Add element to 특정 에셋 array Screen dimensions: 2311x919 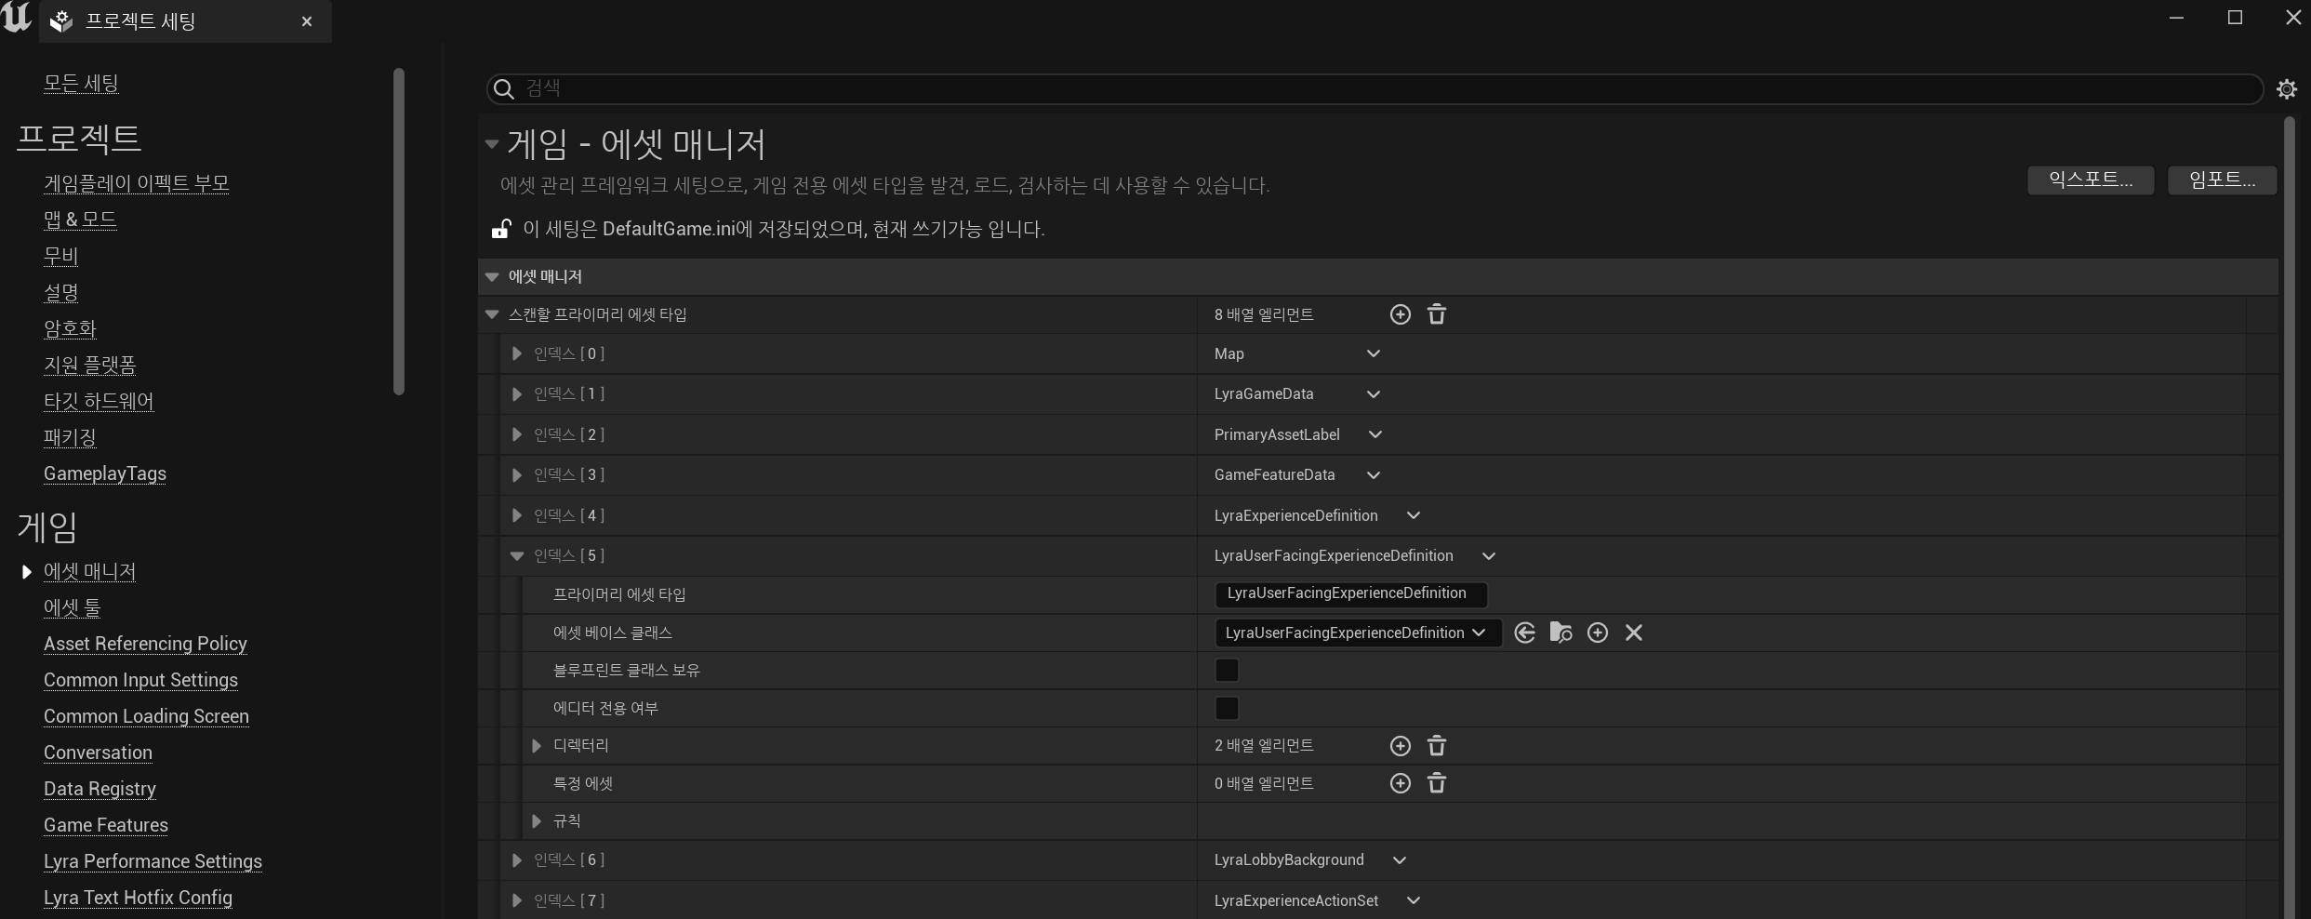pos(1400,783)
